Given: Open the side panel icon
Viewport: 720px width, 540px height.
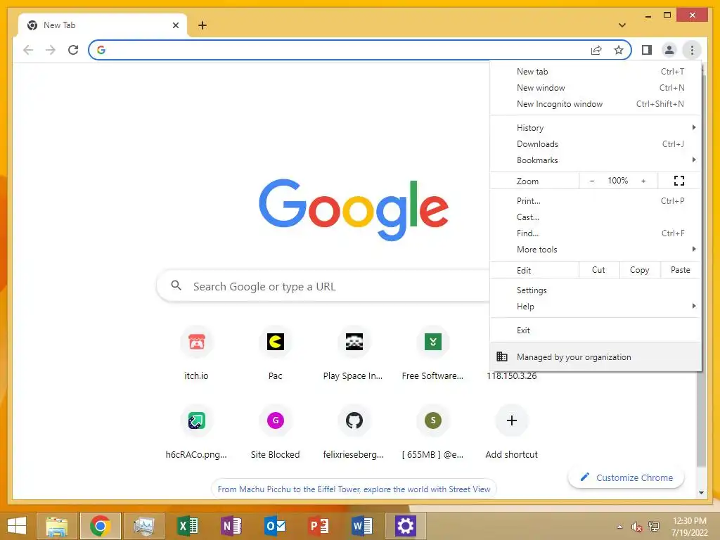Looking at the screenshot, I should [x=647, y=50].
